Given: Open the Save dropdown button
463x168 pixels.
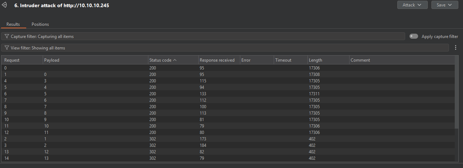Looking at the screenshot, I should [x=445, y=5].
